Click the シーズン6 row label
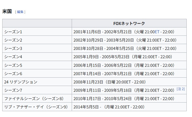This screenshot has height=117, width=192. (13, 73)
